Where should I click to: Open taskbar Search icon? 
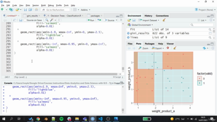coord(12,119)
